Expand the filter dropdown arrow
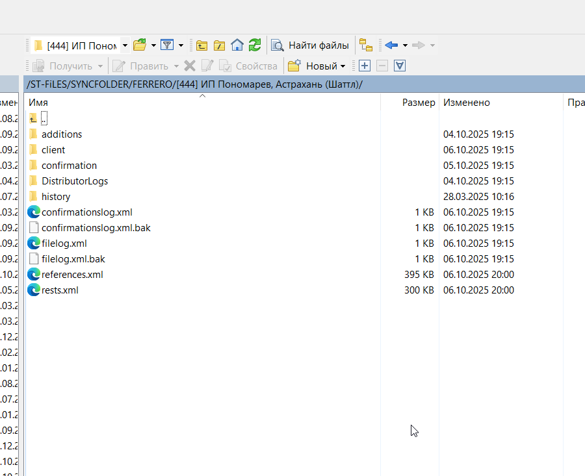The width and height of the screenshot is (585, 476). (x=181, y=45)
